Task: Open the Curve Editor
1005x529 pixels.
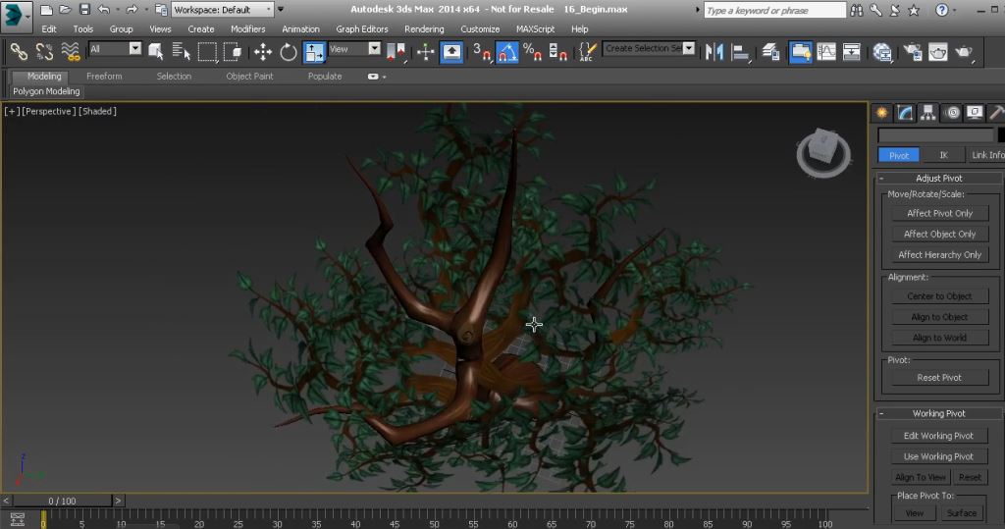Action: [x=826, y=51]
